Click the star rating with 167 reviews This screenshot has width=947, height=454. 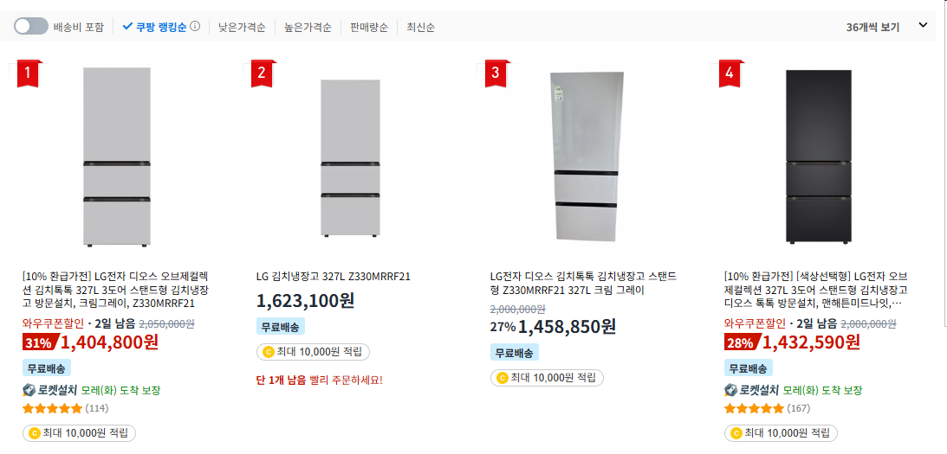754,408
